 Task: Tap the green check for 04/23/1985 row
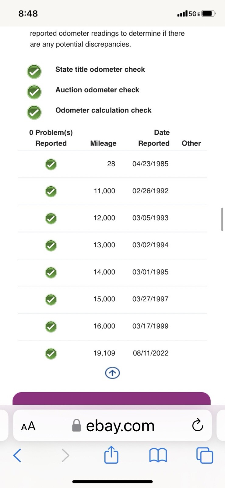51,164
